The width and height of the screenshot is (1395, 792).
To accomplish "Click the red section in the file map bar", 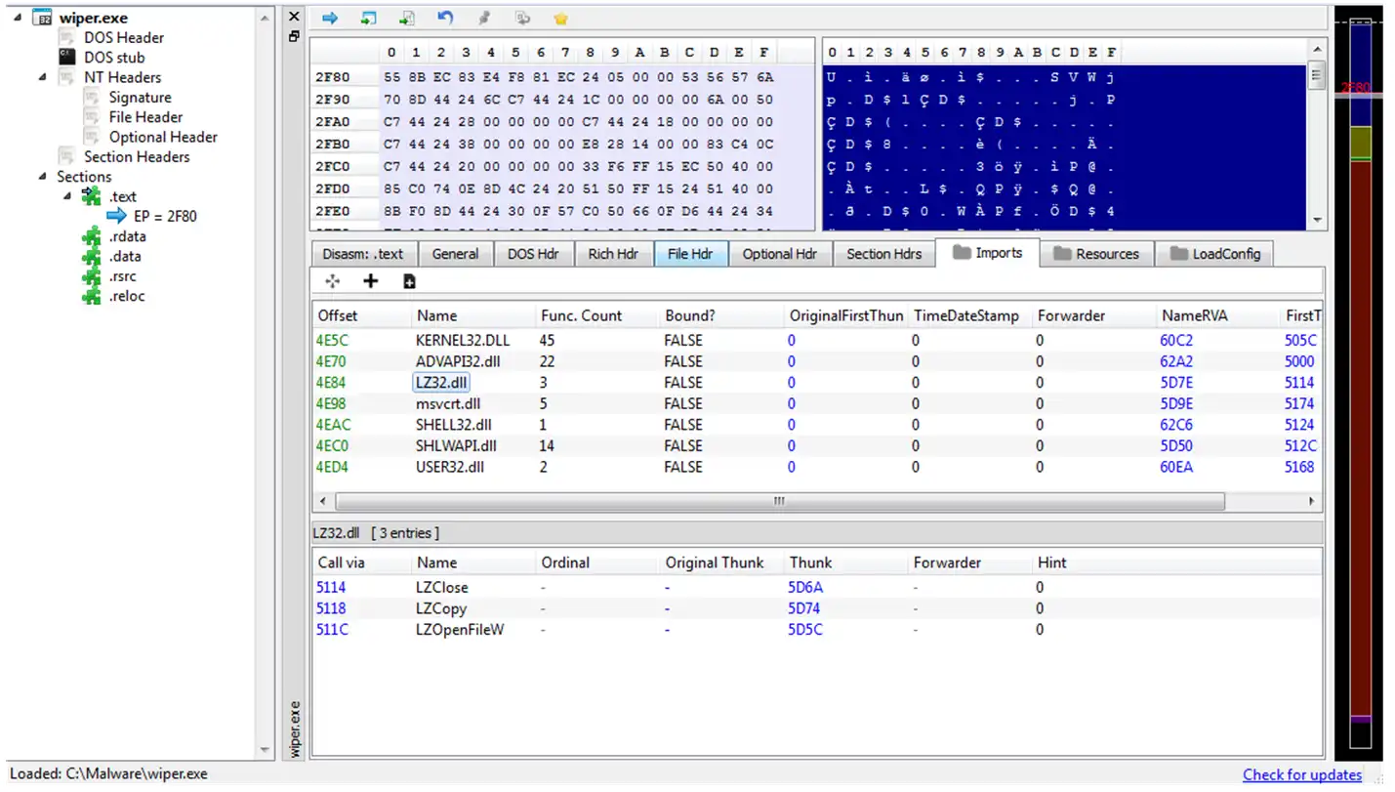I will coord(1359,439).
